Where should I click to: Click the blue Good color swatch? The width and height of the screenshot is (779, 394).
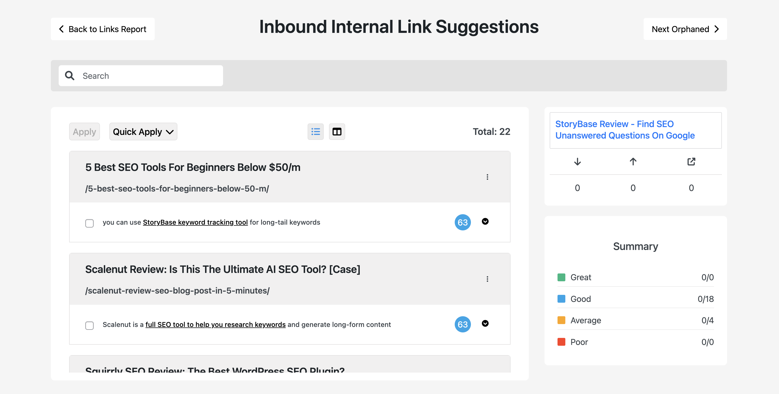point(561,299)
